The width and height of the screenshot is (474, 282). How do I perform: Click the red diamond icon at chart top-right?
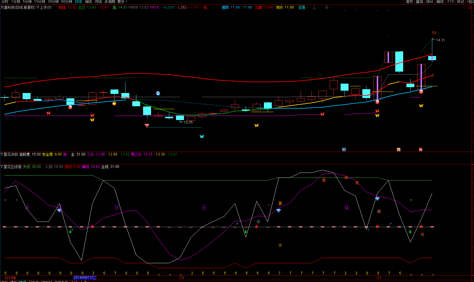(464, 8)
